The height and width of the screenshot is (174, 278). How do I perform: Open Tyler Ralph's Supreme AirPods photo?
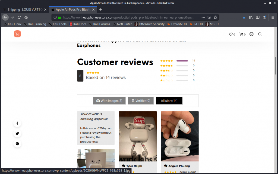(138, 136)
